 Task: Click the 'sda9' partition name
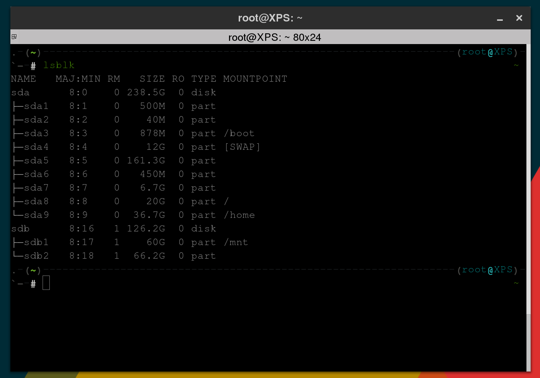(x=36, y=215)
